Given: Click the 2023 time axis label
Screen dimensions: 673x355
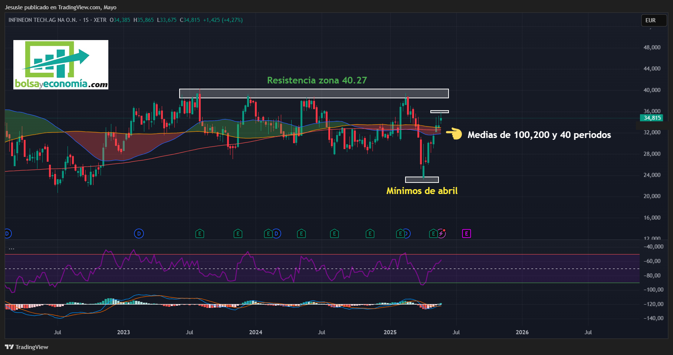Looking at the screenshot, I should point(124,332).
